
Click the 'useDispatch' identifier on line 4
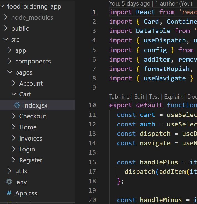coord(165,40)
